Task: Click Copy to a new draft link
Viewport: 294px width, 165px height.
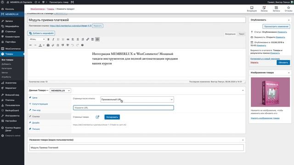Action: tap(265, 59)
